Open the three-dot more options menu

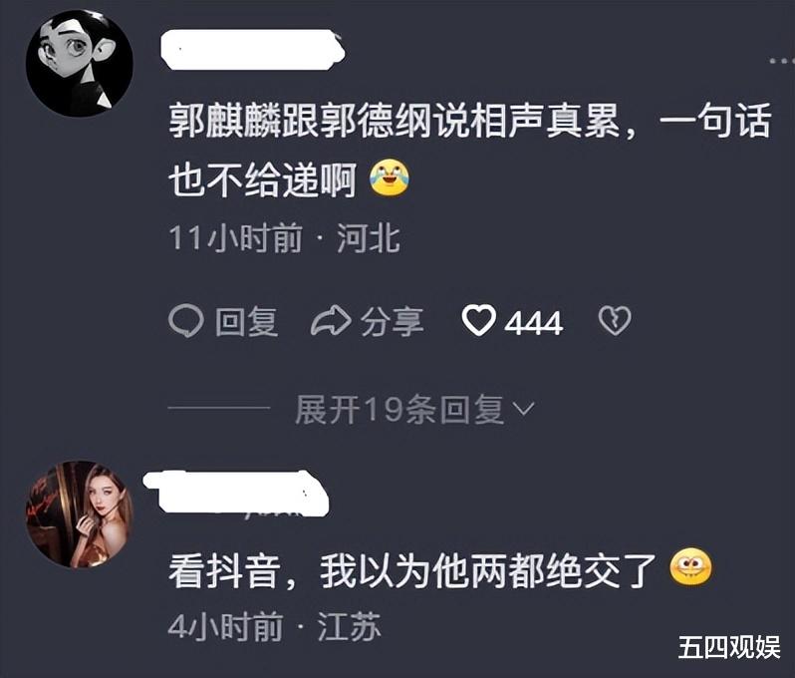pyautogui.click(x=781, y=61)
